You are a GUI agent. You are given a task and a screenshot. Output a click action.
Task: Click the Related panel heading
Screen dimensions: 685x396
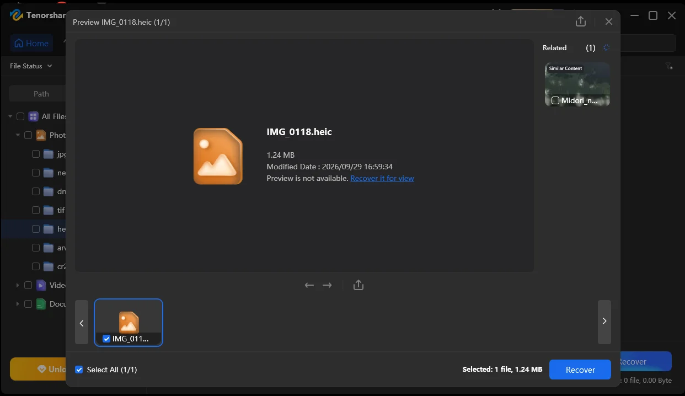tap(554, 48)
